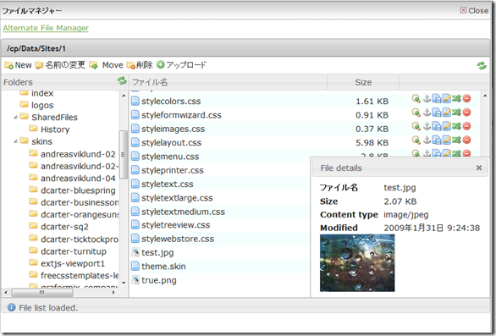Click the アップロード upload button
This screenshot has height=336, width=496.
pos(182,65)
